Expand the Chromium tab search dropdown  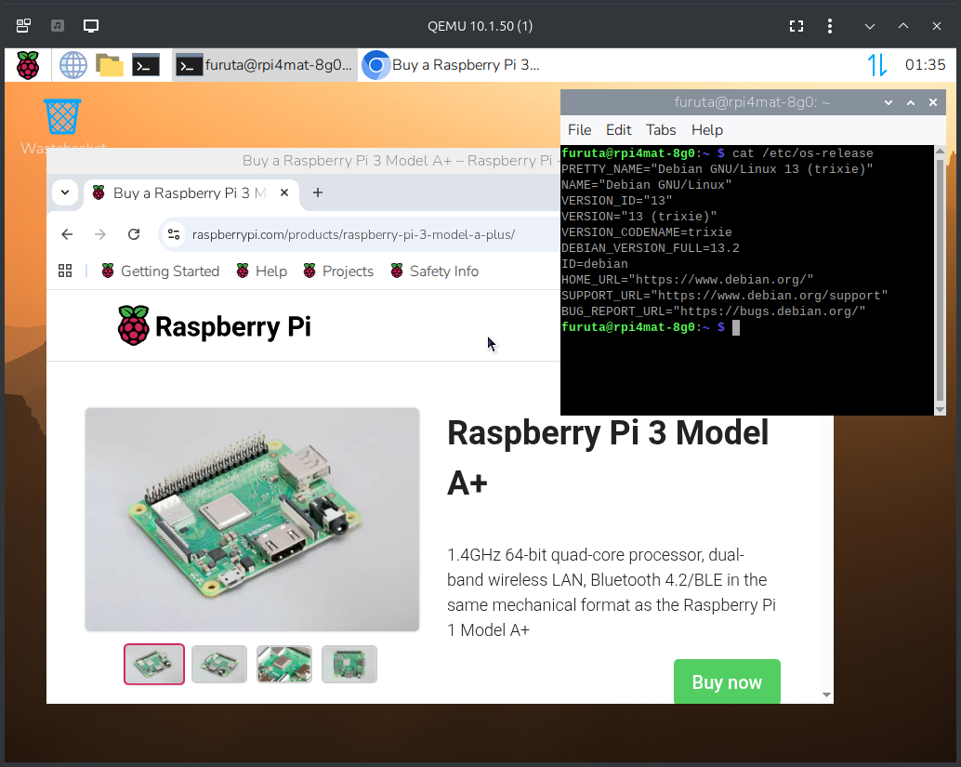(x=64, y=193)
